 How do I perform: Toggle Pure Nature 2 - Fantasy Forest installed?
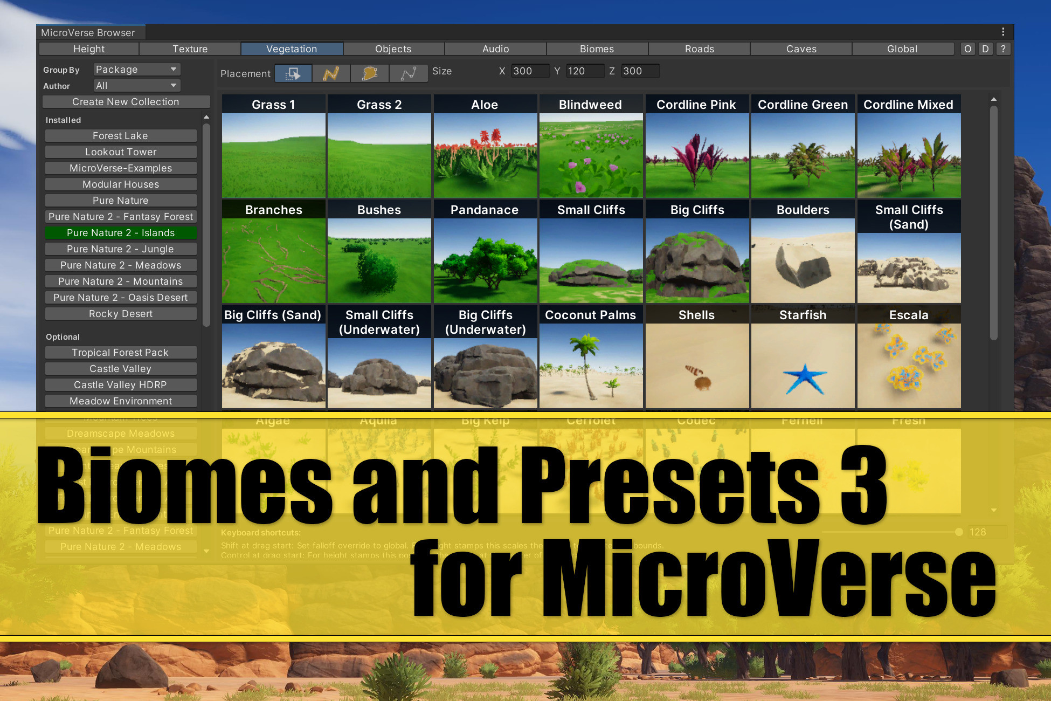[x=121, y=217]
